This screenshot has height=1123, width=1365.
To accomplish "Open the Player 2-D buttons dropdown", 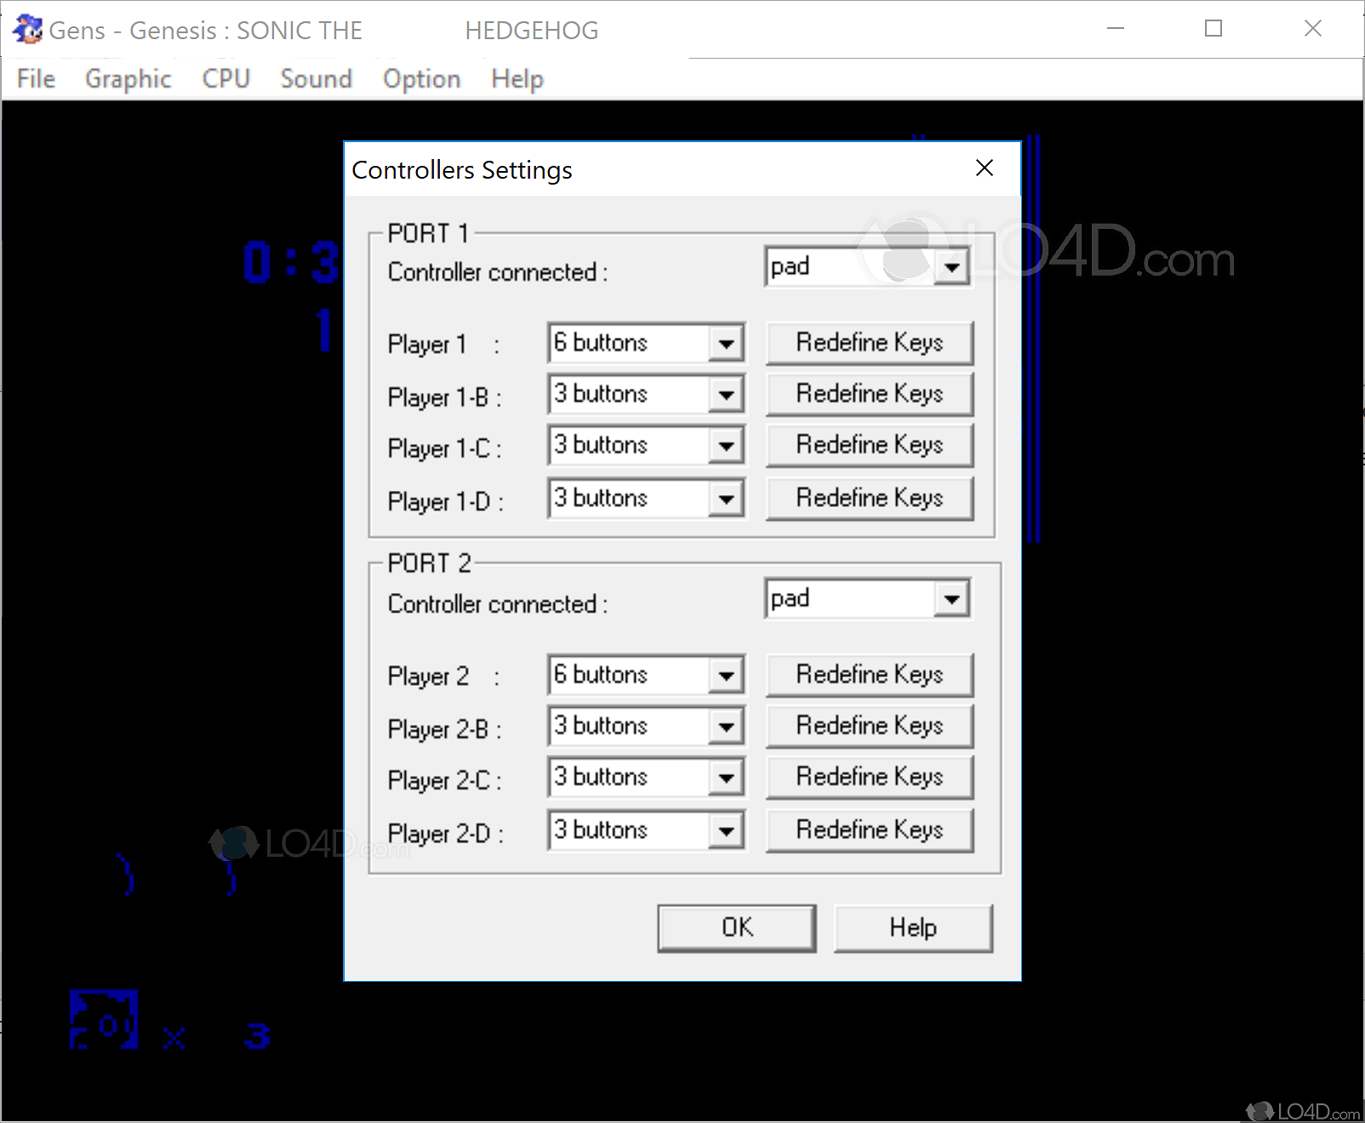I will [x=725, y=829].
